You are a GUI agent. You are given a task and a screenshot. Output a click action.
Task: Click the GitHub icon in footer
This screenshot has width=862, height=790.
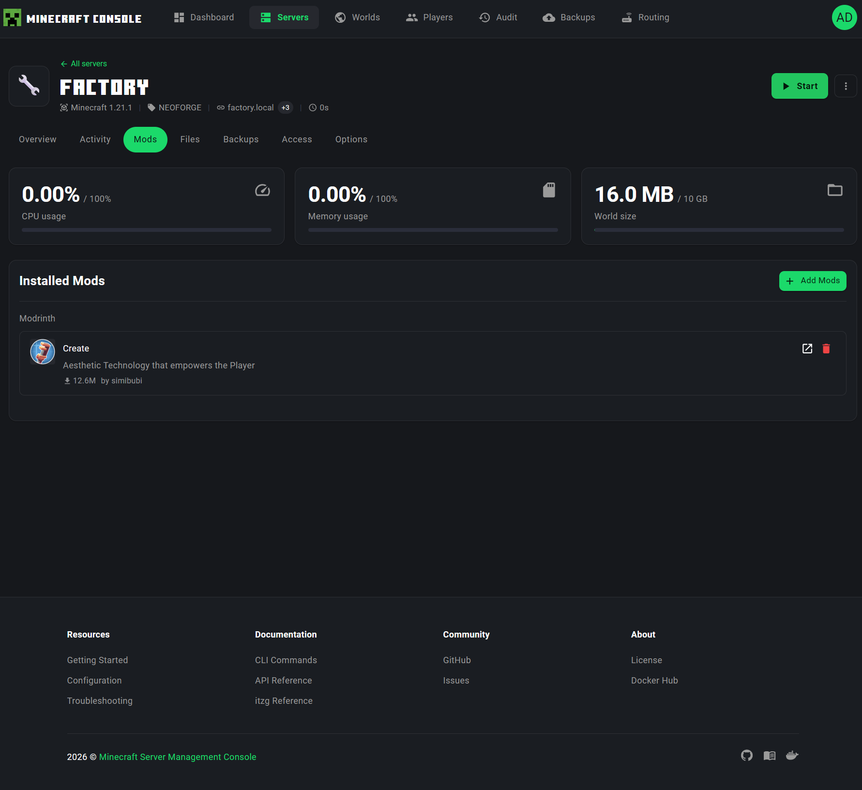click(747, 756)
